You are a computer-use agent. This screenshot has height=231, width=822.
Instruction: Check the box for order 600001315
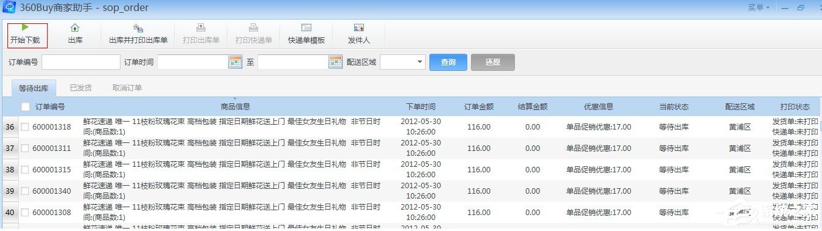click(24, 170)
